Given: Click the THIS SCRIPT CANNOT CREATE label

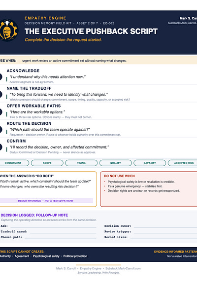Looking at the screenshot, I should tap(22, 252).
